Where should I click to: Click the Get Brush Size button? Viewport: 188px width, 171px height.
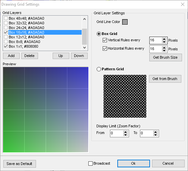point(166,57)
